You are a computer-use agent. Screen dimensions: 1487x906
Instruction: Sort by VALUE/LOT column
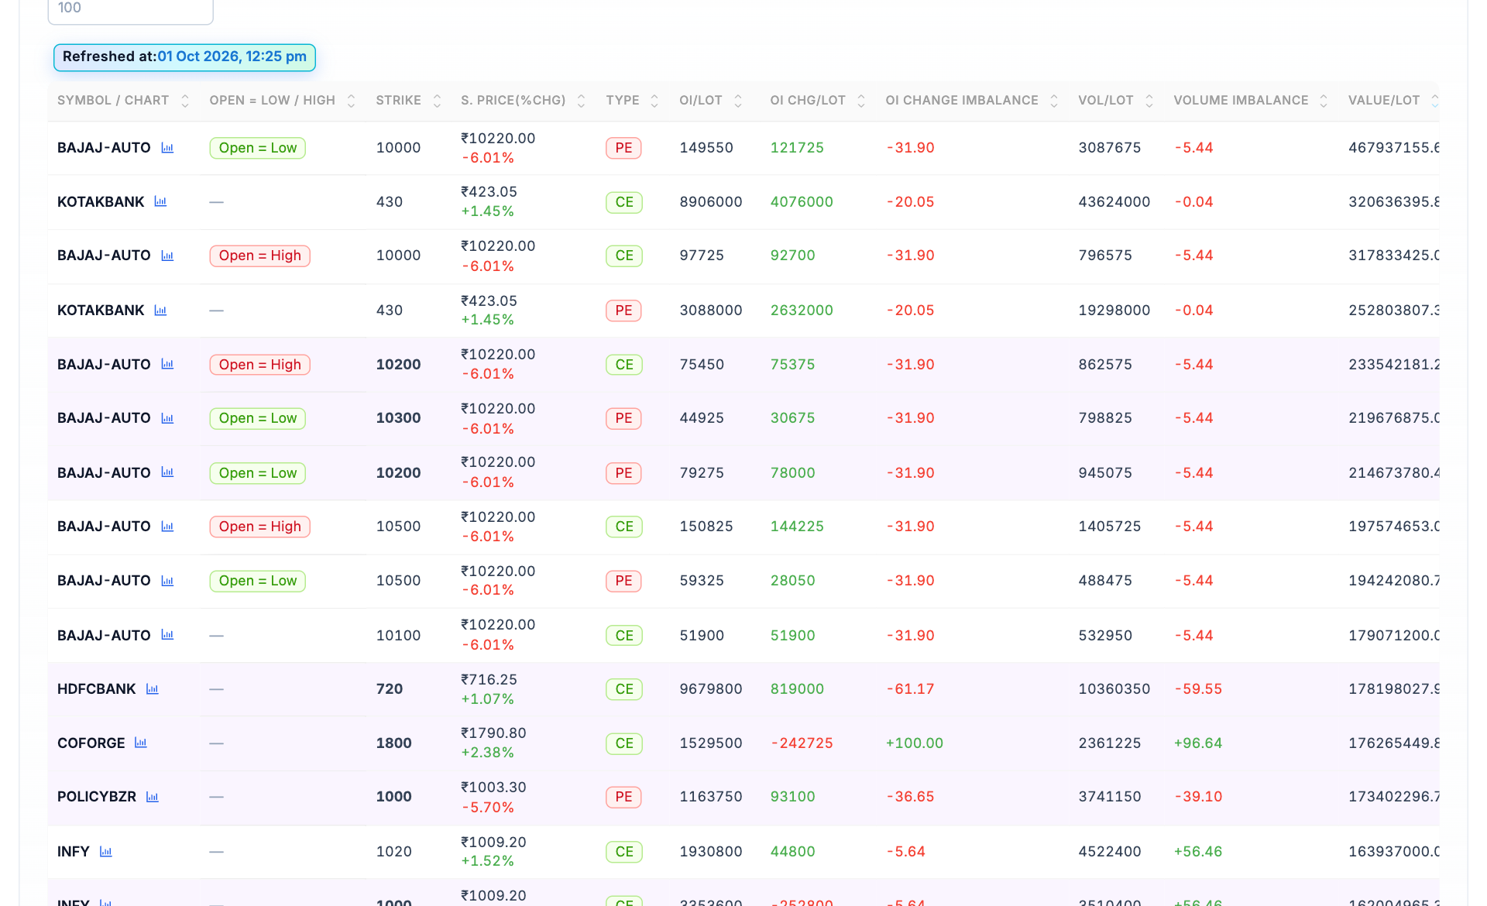pyautogui.click(x=1434, y=101)
